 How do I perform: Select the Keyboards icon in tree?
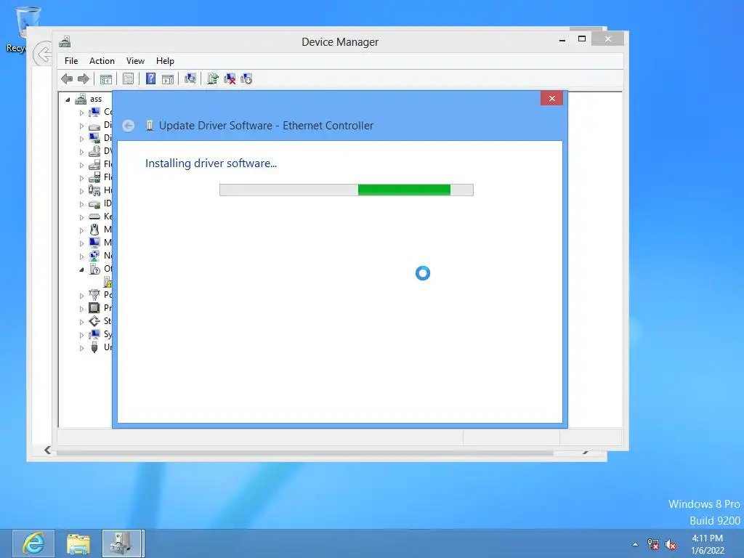[x=94, y=217]
